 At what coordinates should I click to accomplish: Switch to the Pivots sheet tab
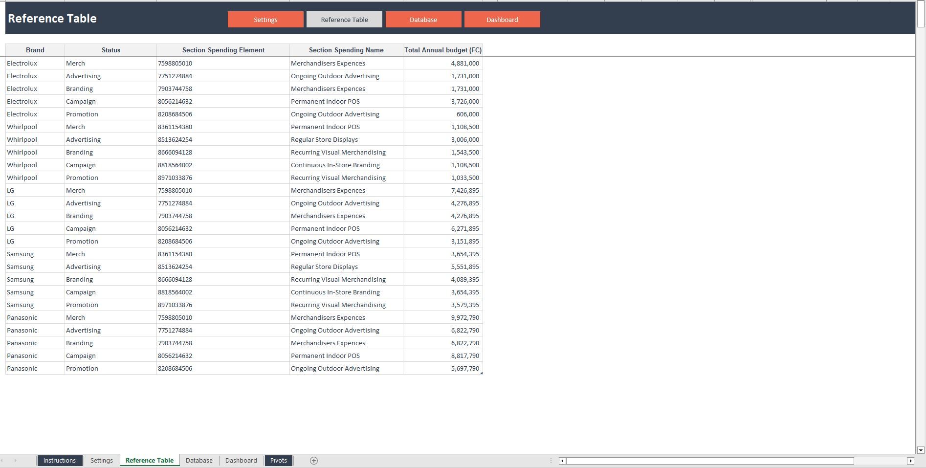click(x=278, y=460)
